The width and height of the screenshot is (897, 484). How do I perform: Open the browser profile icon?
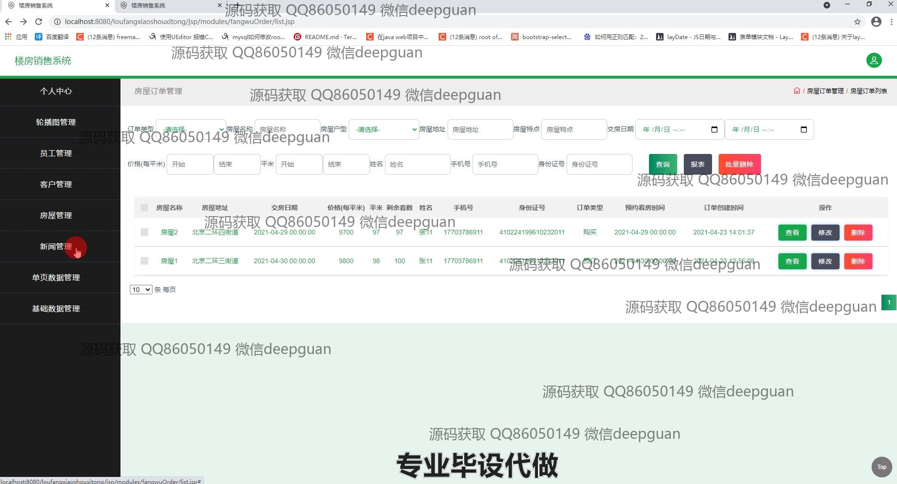coord(876,22)
